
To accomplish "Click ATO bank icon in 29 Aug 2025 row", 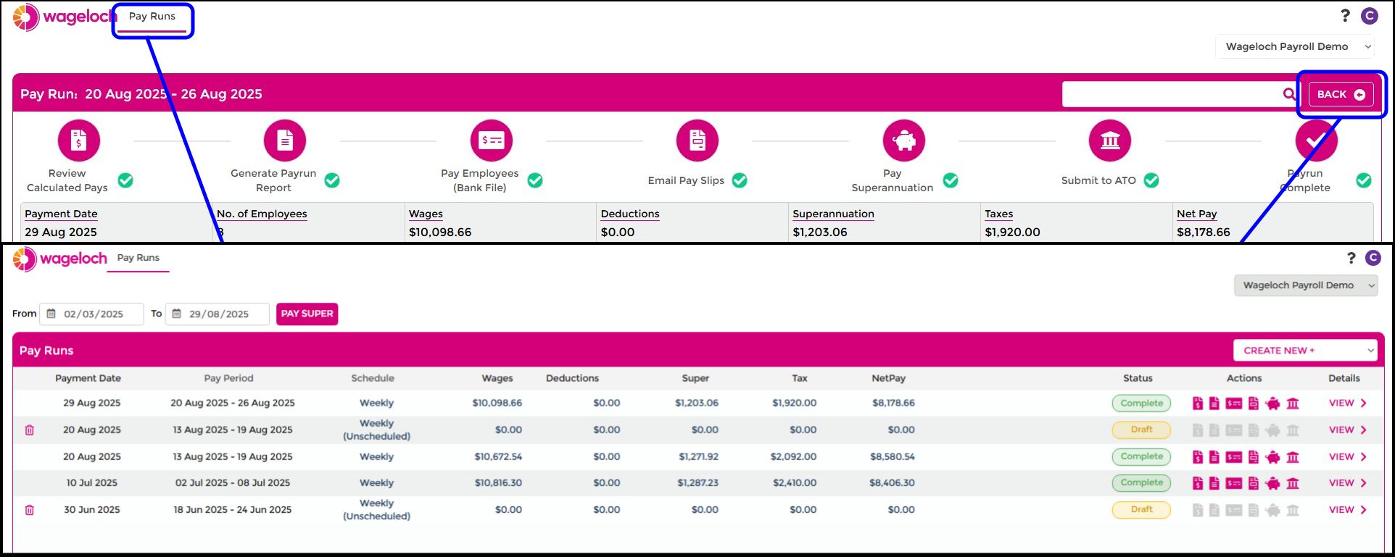I will point(1293,403).
